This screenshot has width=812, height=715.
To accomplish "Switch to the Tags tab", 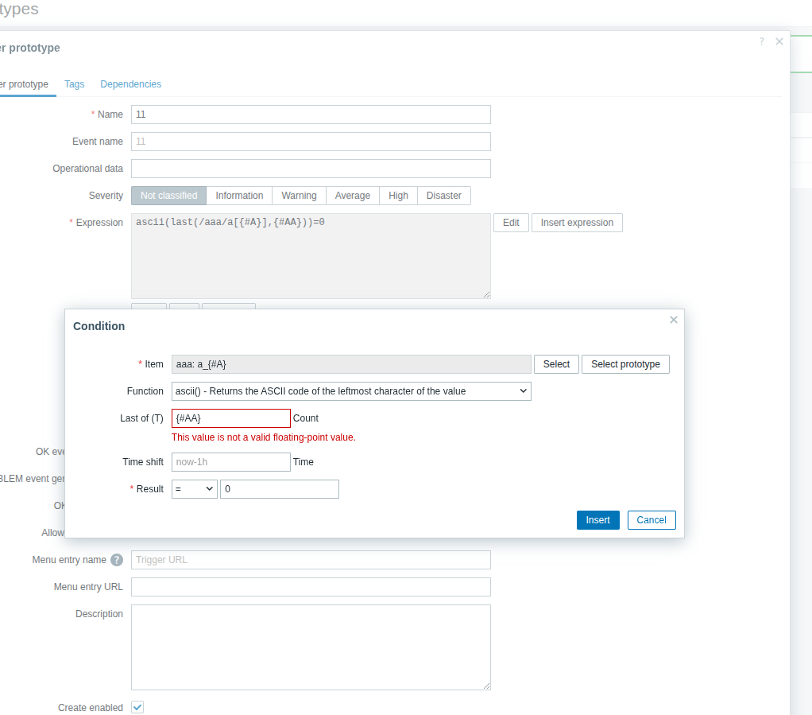I will 75,84.
